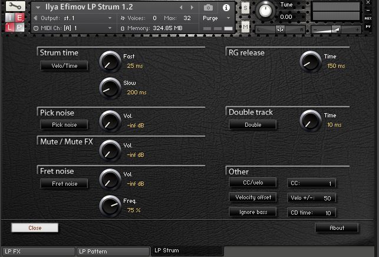This screenshot has height=257, width=379.
Task: Expand the instrument name dropdown triangle
Action: click(x=38, y=8)
